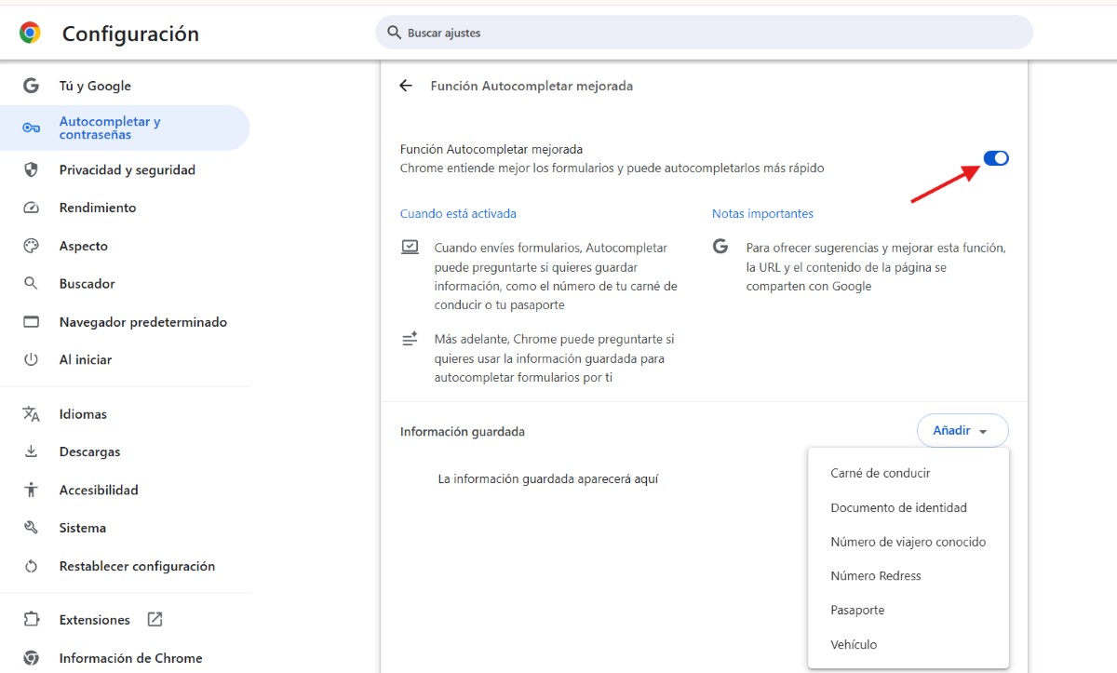Click the search magnifier in Buscar ajustes
Screen dimensions: 1117x673
click(395, 32)
